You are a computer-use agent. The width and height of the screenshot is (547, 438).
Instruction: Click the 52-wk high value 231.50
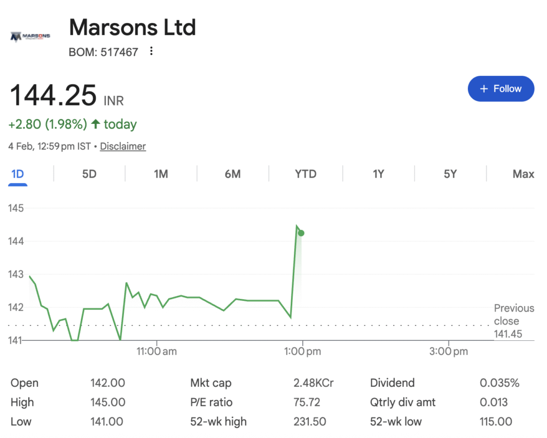[310, 421]
